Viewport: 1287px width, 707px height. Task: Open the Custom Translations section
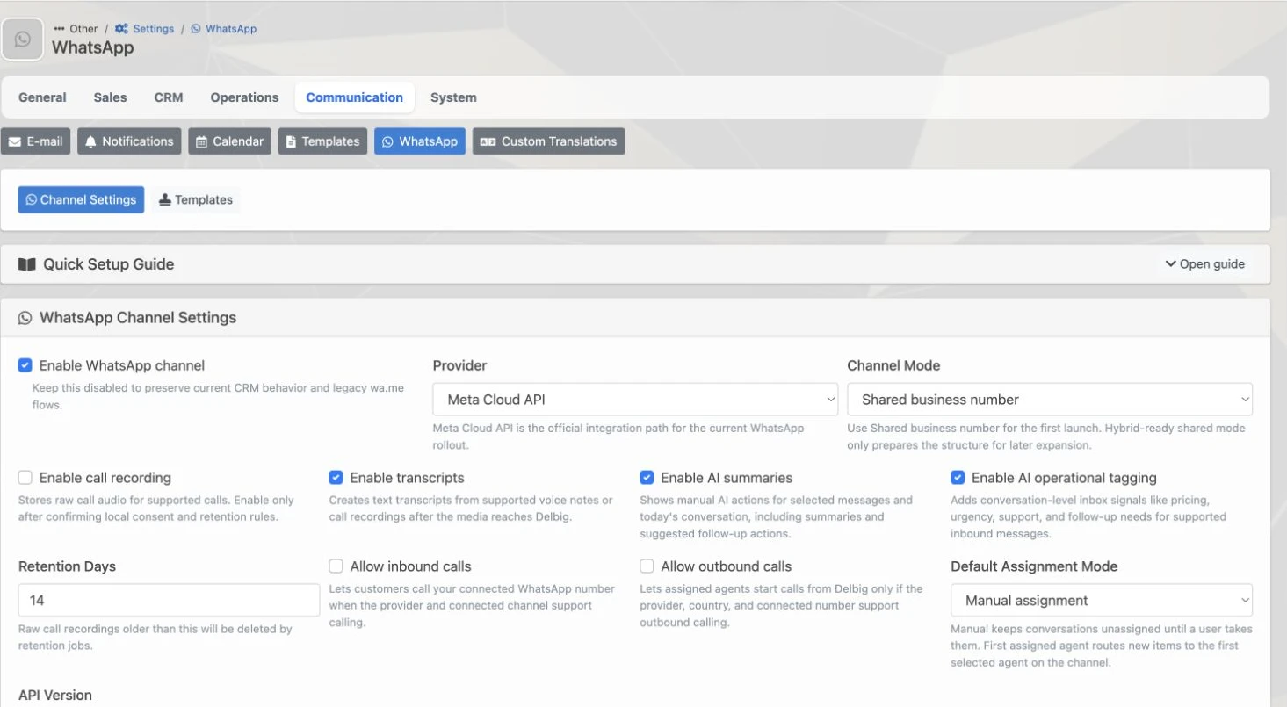pos(549,141)
